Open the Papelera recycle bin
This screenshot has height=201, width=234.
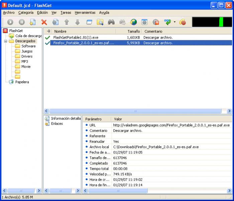tap(22, 82)
